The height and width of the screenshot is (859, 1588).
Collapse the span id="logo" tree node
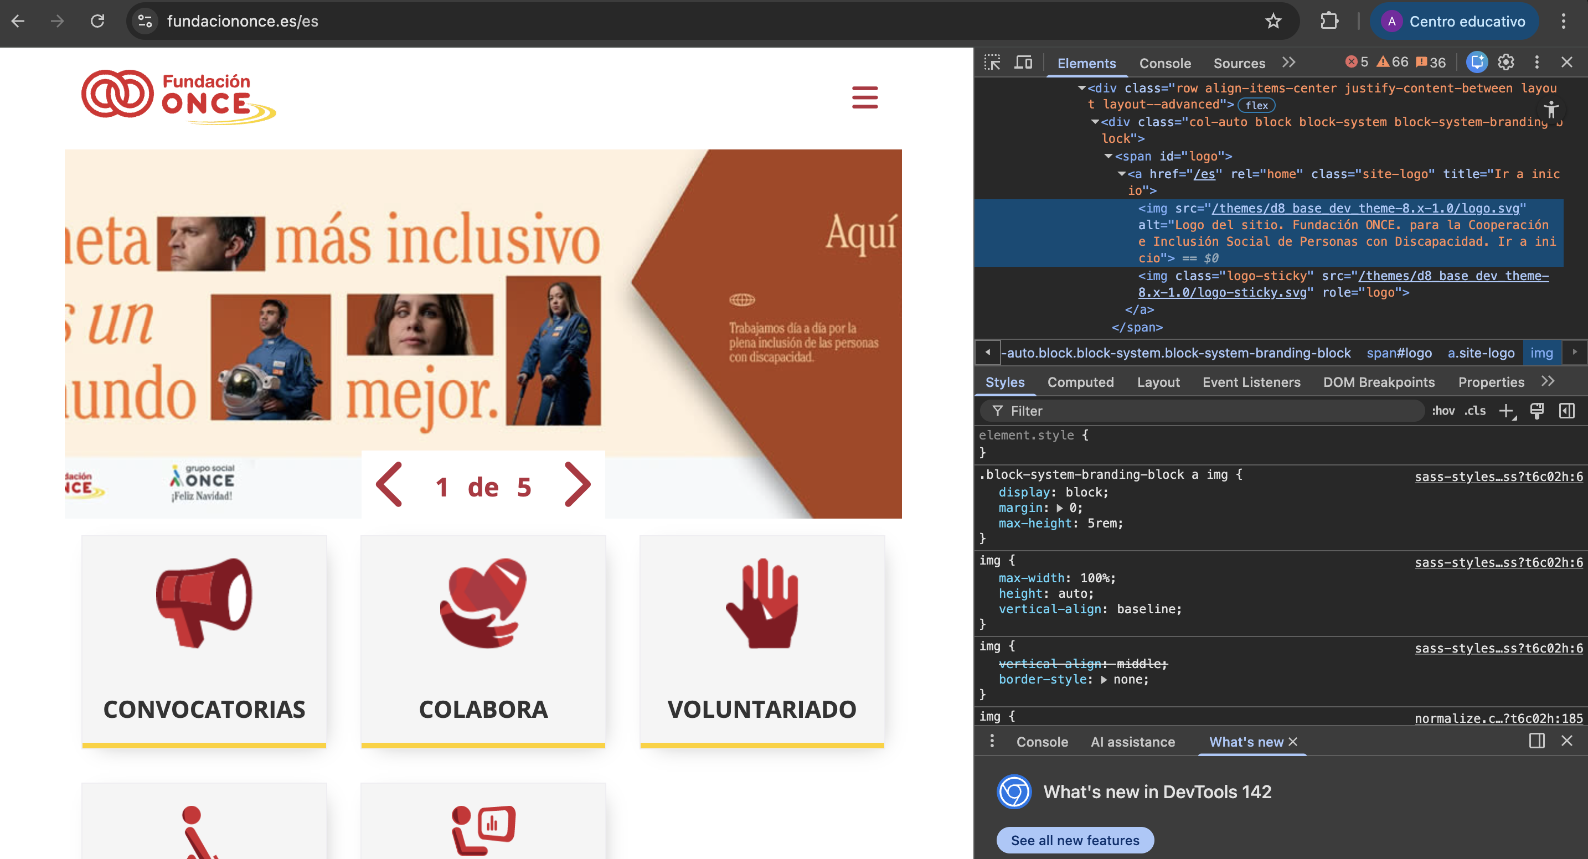coord(1108,157)
